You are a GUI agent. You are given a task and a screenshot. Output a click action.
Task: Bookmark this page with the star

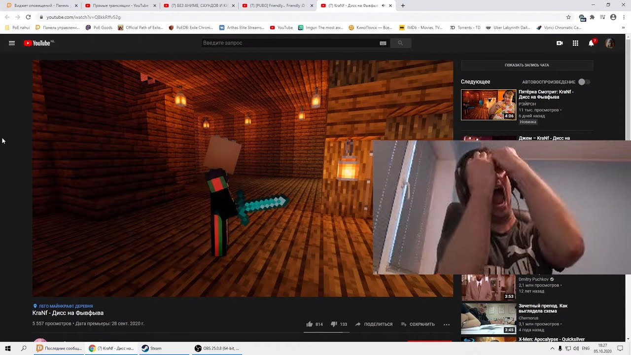click(568, 17)
